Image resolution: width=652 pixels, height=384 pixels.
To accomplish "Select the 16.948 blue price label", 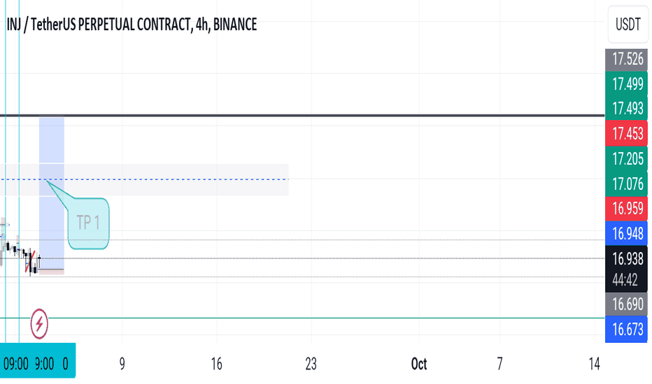I will tap(626, 233).
